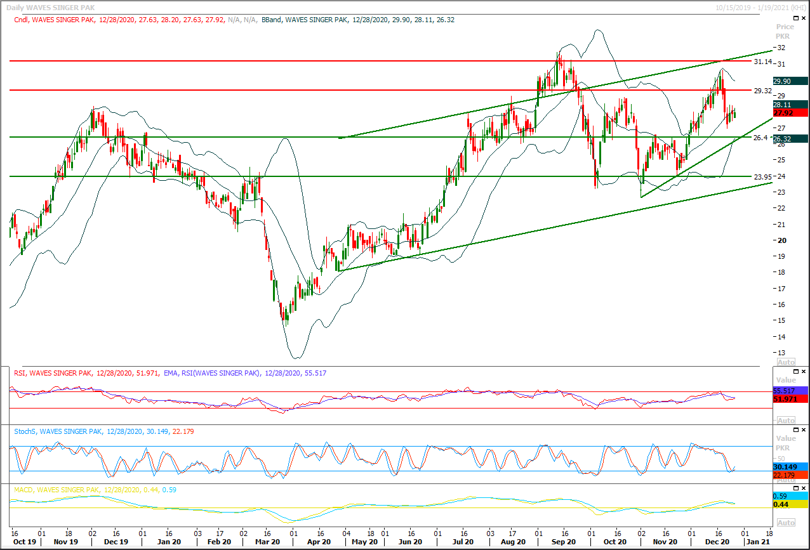Click the Auto scale button of RSI panel
810x550 pixels.
[786, 421]
